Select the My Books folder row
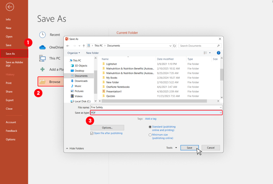Viewport: 273px width, 184px height. 151,77
